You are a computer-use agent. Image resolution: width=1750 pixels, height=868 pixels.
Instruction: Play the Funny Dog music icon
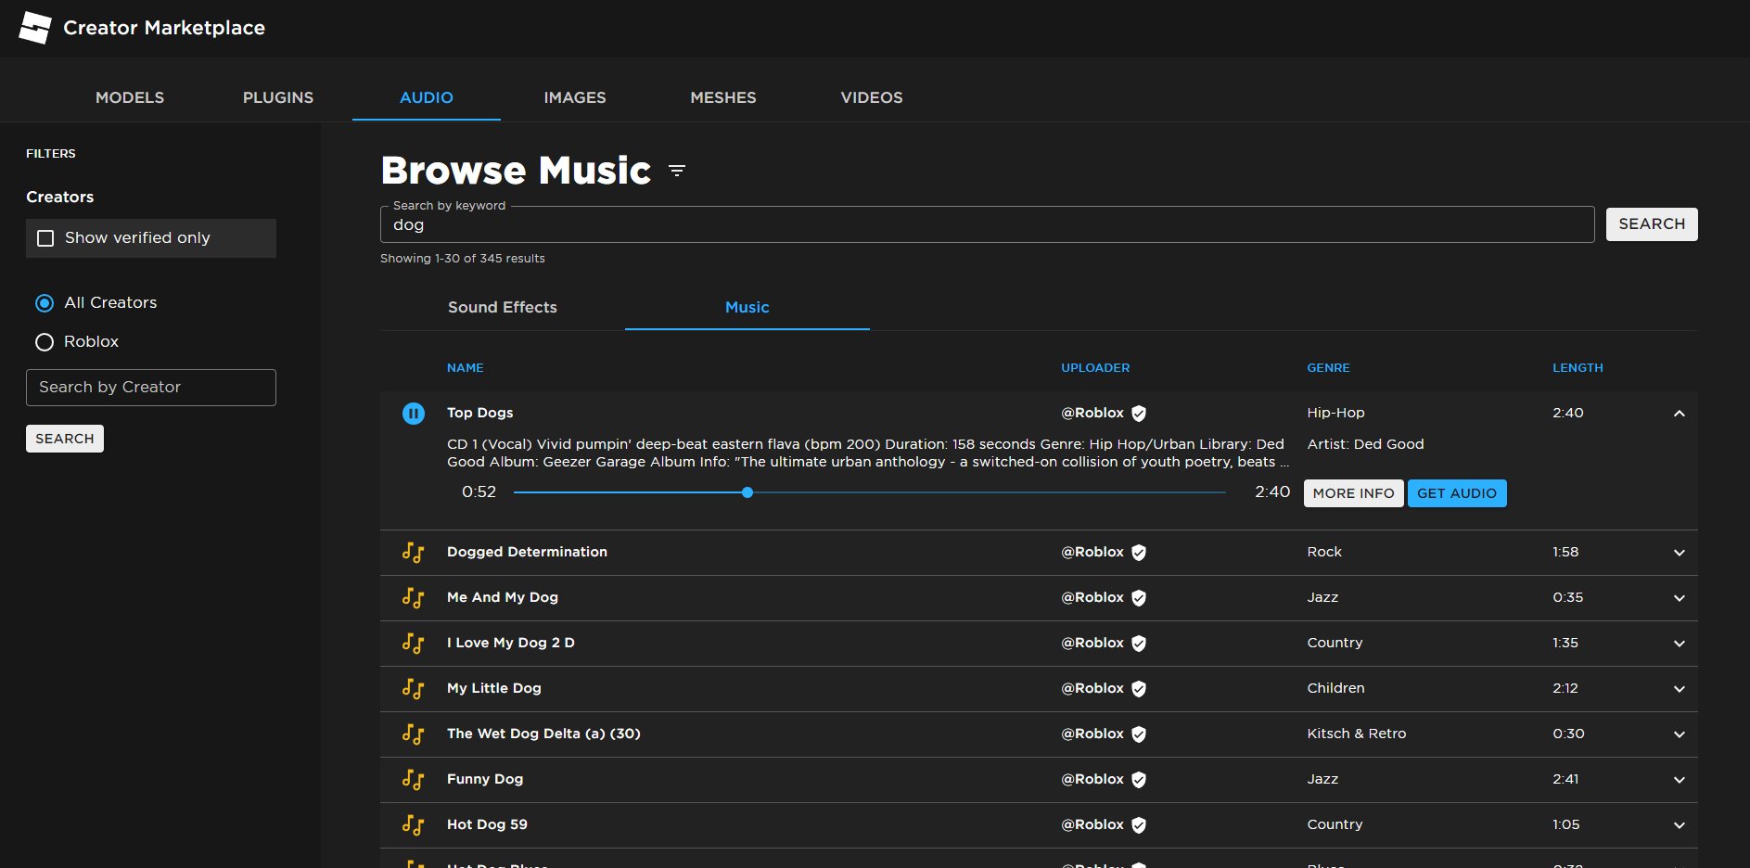point(414,780)
